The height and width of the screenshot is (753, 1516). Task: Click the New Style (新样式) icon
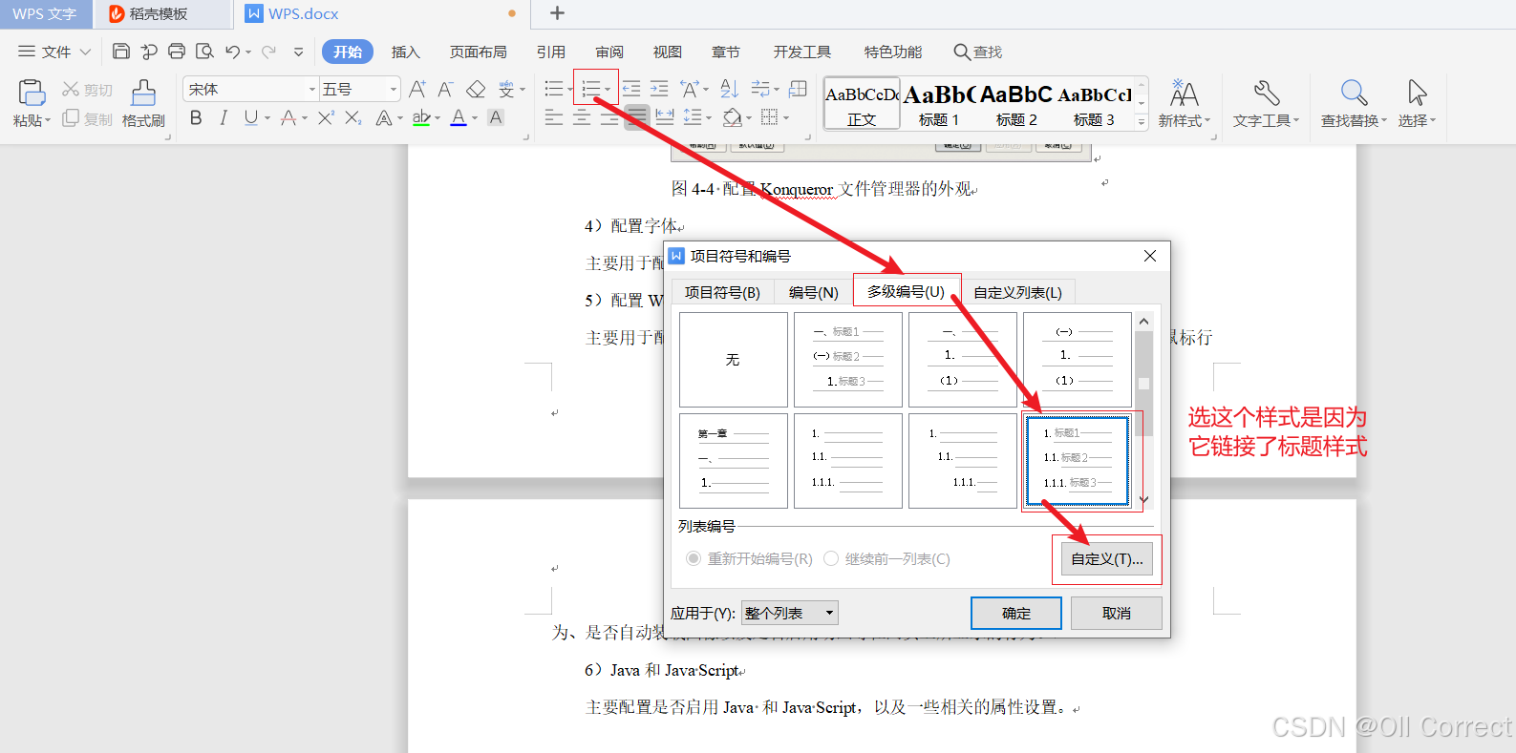coord(1184,93)
